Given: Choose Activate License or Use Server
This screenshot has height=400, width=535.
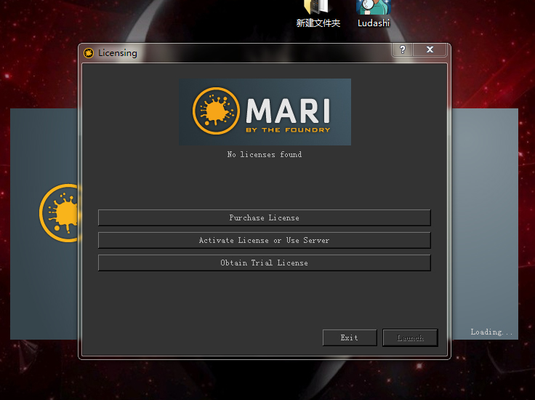Looking at the screenshot, I should point(265,240).
